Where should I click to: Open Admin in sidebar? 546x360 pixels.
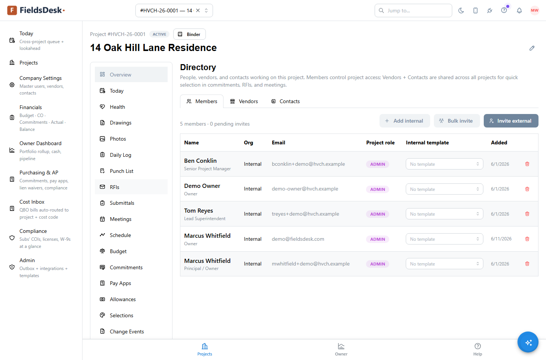coord(41,267)
